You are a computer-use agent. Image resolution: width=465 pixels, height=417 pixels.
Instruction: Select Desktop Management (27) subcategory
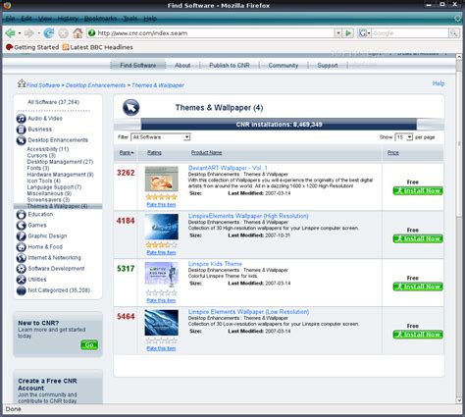point(60,162)
